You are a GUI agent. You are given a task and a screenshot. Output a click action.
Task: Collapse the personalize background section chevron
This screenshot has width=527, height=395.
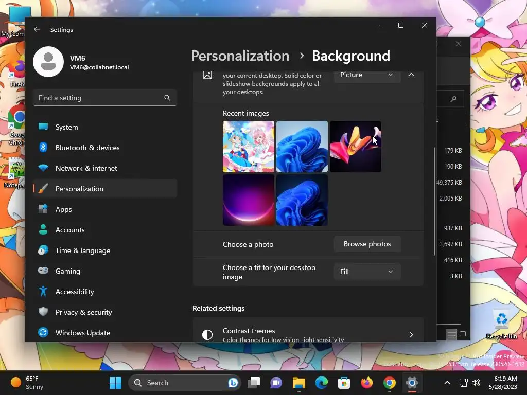411,75
